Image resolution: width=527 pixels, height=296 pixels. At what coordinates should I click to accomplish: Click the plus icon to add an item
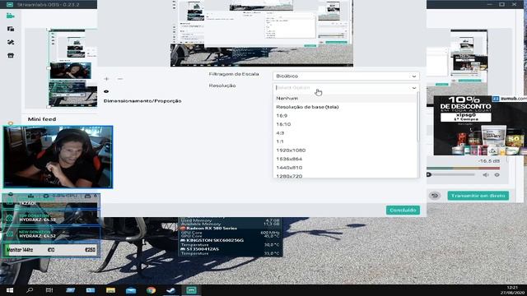pos(106,79)
